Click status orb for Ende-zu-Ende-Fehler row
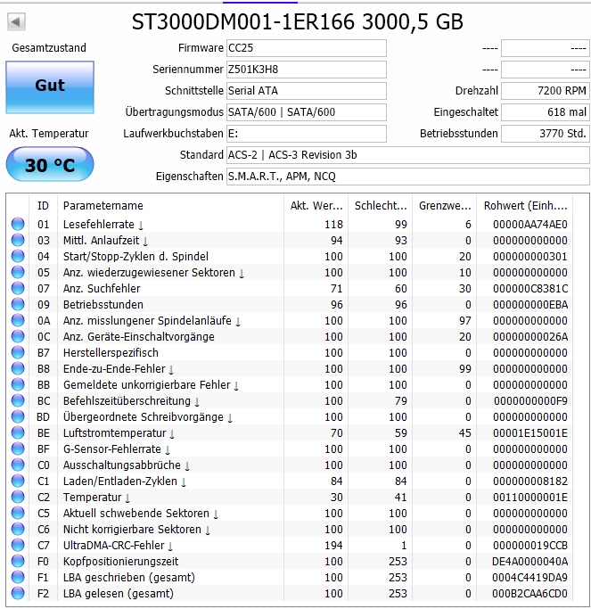Image resolution: width=591 pixels, height=609 pixels. [18, 368]
